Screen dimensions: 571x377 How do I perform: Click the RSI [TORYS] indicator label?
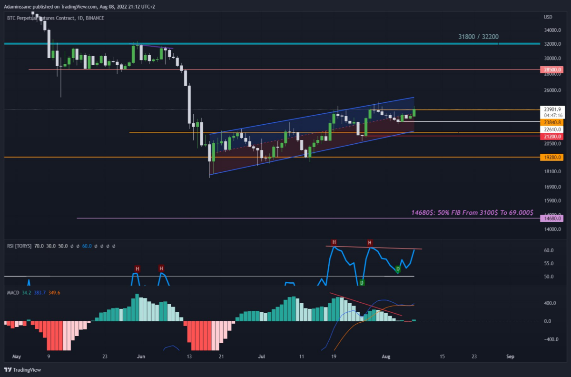click(x=20, y=247)
